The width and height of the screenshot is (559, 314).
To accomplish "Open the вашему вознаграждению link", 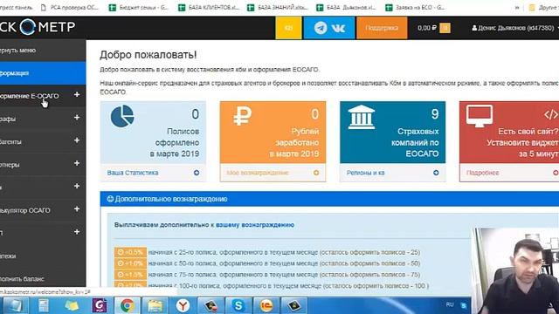I will [x=255, y=225].
